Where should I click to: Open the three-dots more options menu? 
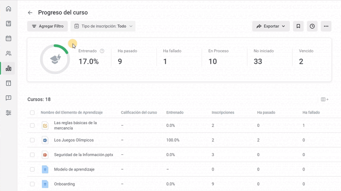[x=326, y=26]
